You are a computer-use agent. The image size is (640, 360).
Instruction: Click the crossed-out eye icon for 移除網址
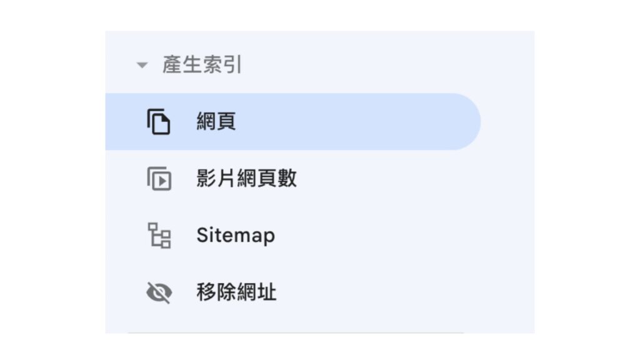(x=159, y=292)
